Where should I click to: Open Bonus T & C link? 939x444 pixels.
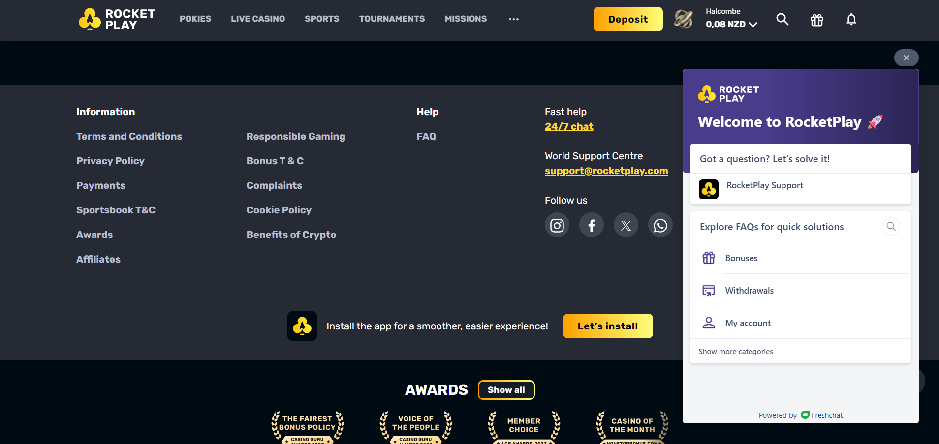[x=275, y=161]
